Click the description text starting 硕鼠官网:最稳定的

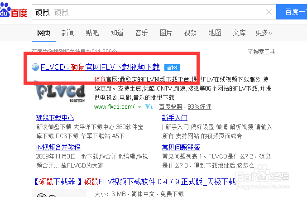(183, 88)
